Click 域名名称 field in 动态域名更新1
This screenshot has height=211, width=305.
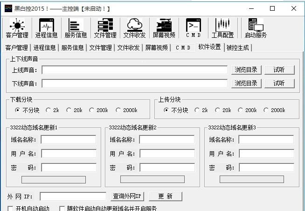pyautogui.click(x=69, y=140)
